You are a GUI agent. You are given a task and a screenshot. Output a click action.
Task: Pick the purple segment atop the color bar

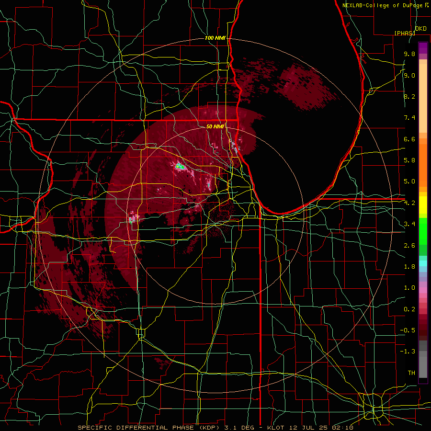(x=423, y=48)
